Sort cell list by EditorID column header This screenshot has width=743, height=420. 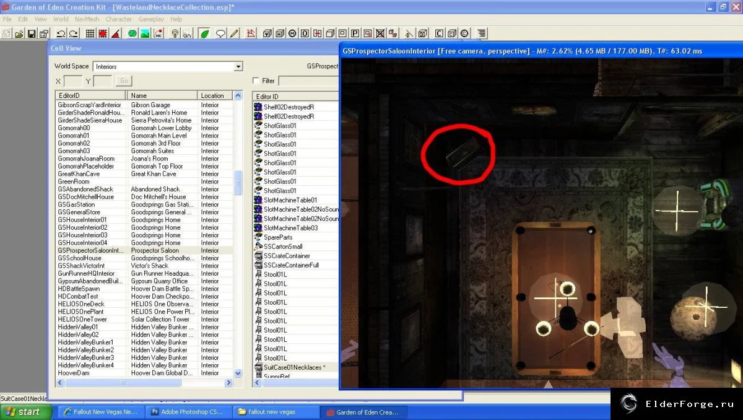click(x=91, y=95)
